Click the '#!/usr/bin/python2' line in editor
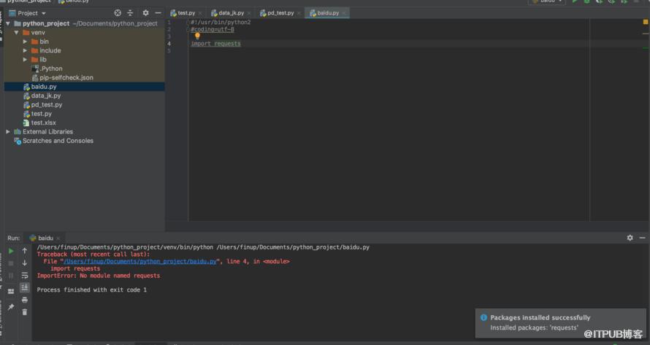The height and width of the screenshot is (345, 650). [221, 23]
